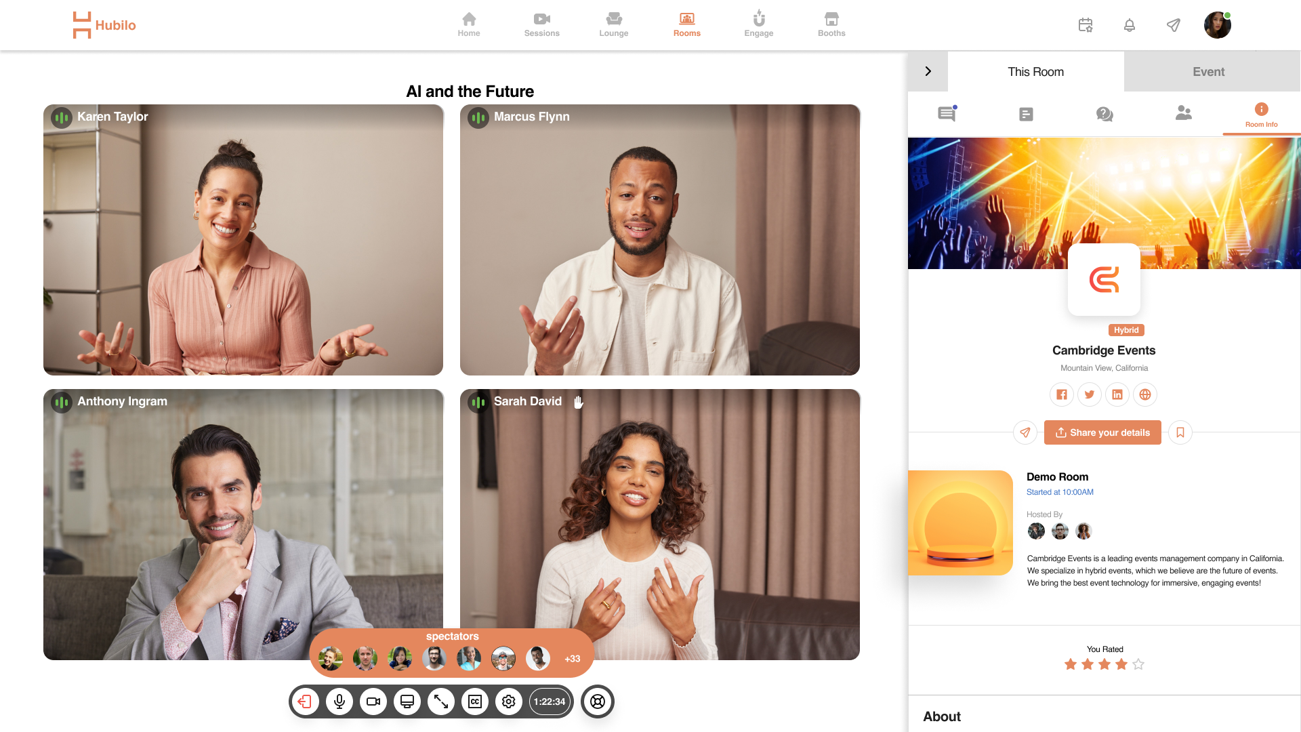This screenshot has width=1301, height=732.
Task: Mute your microphone in the control bar
Action: [339, 701]
